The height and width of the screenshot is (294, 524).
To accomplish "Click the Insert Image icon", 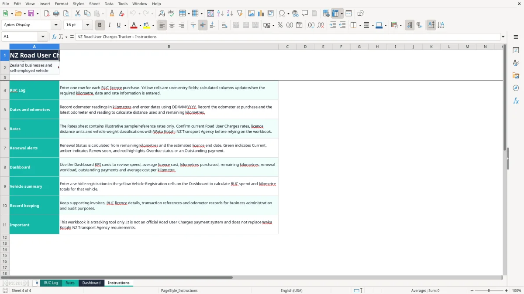I will click(252, 14).
